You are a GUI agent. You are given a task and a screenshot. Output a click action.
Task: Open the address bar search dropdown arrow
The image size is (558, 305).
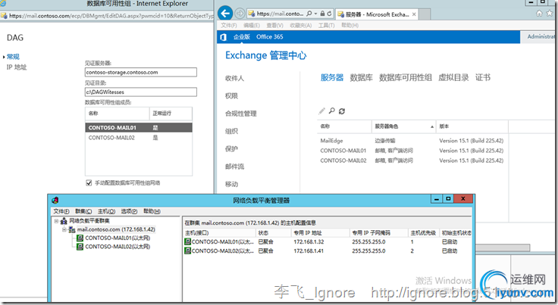coord(315,14)
